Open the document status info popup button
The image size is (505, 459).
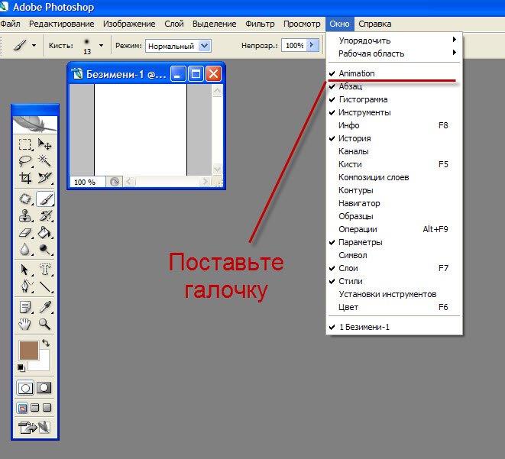[x=115, y=182]
